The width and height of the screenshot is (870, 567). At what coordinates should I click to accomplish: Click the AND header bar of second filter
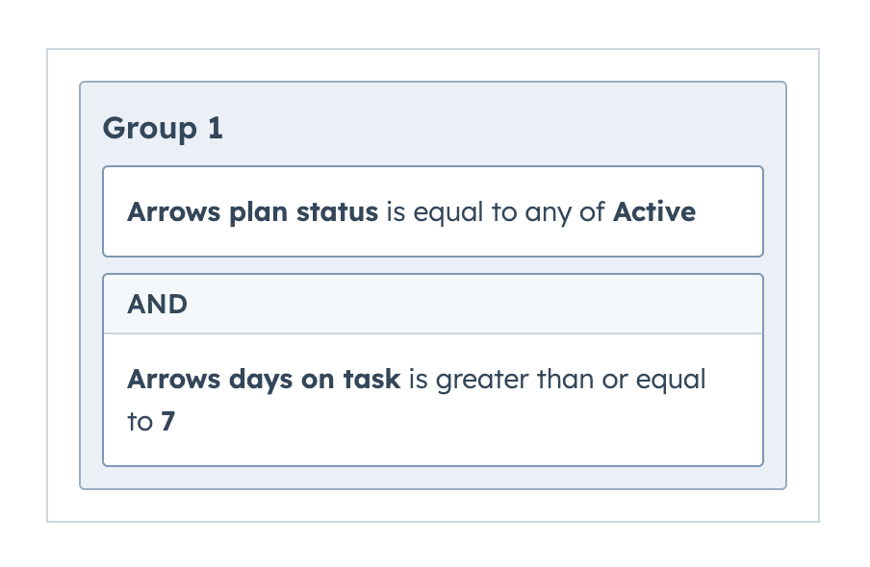[433, 304]
